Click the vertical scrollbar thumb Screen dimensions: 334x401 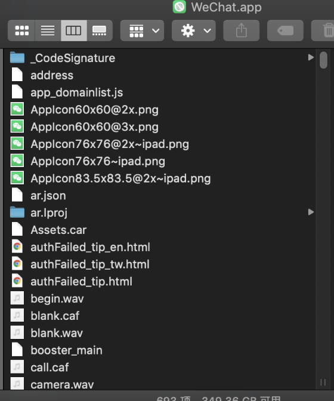[x=323, y=60]
